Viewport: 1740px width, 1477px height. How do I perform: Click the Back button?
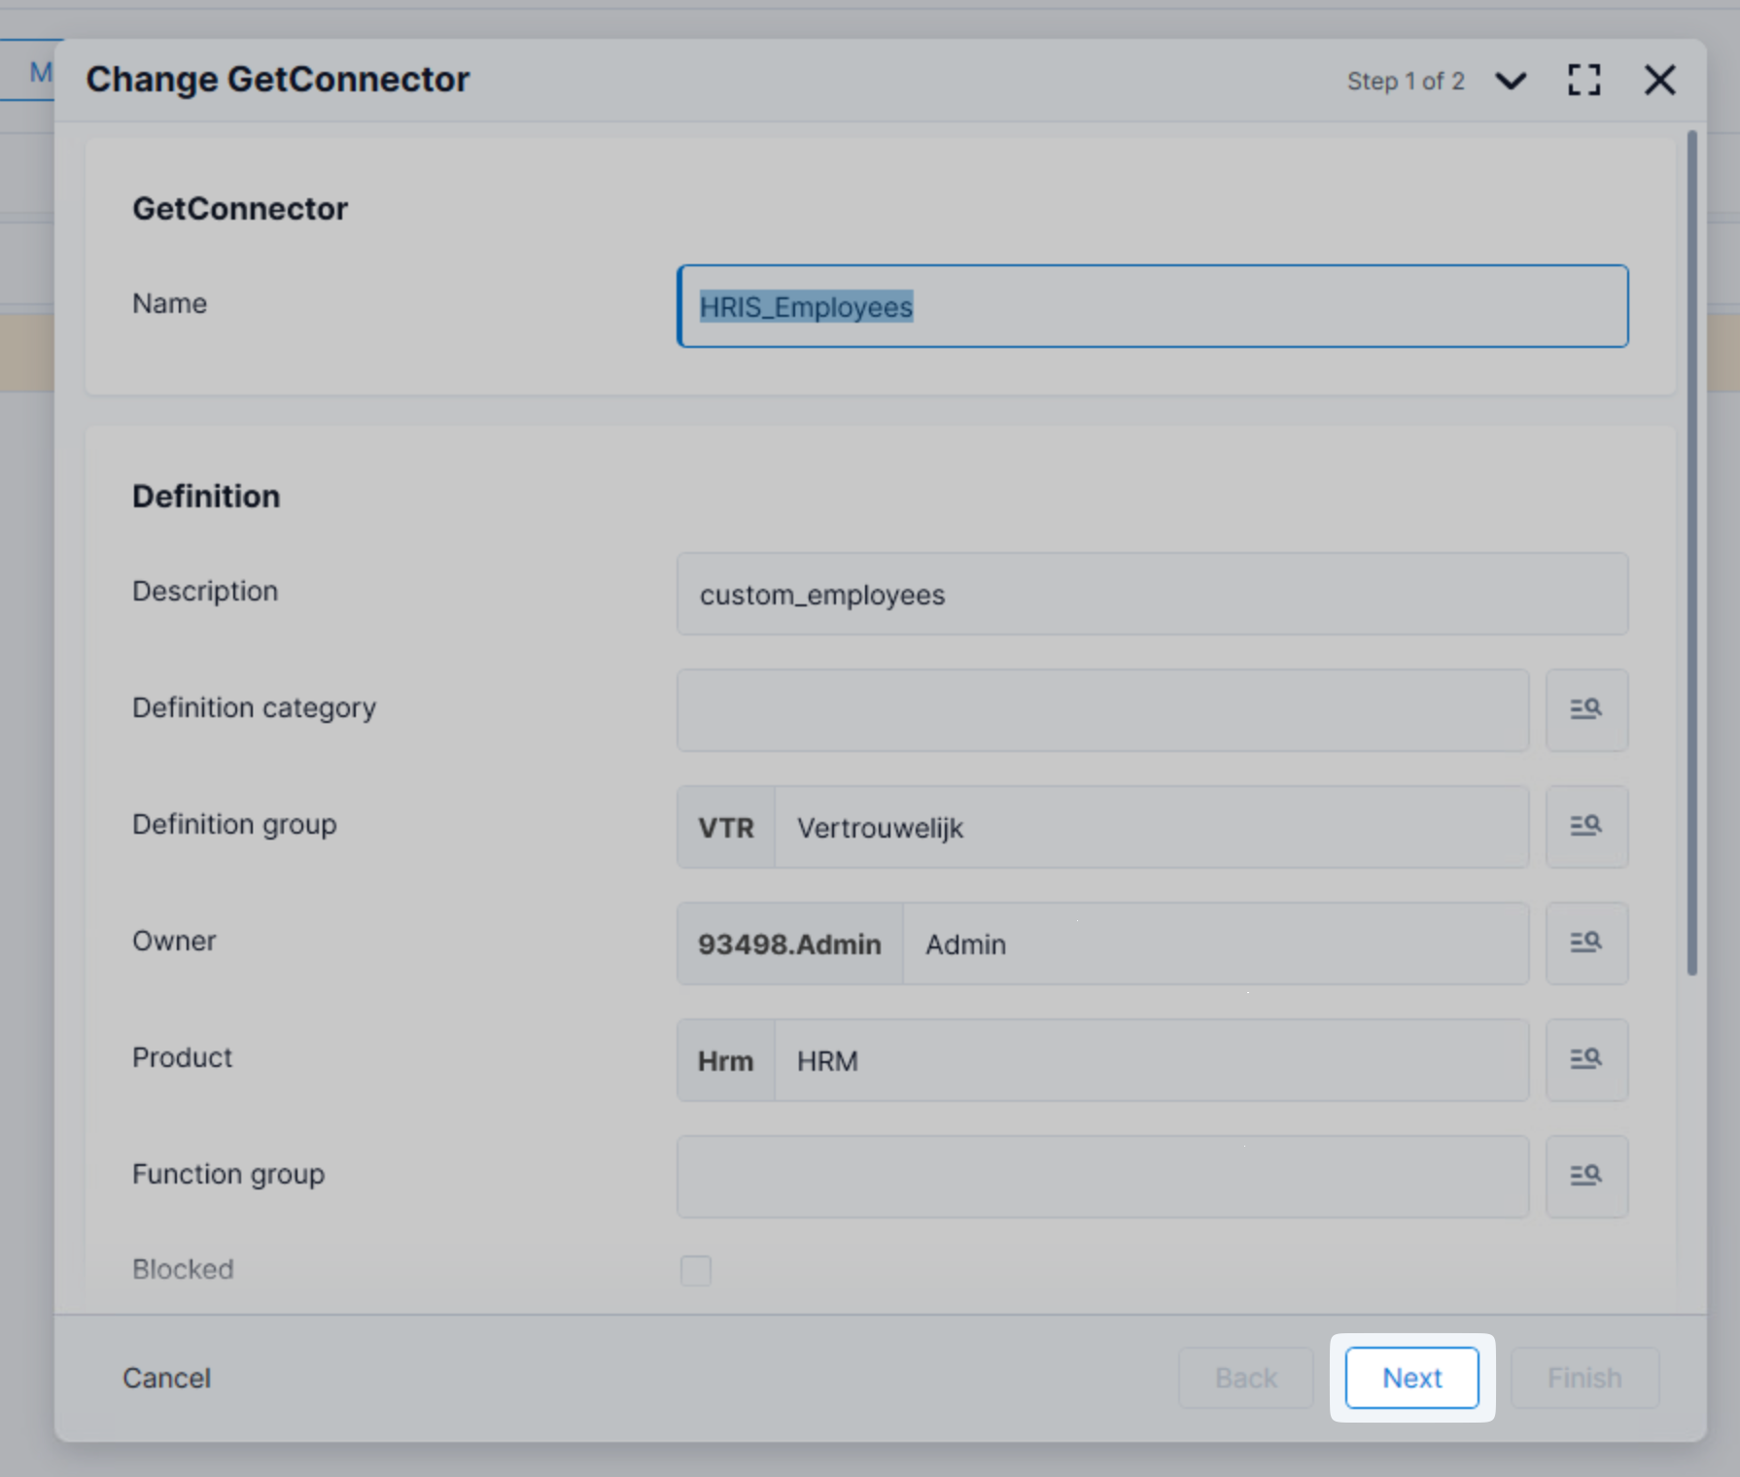tap(1245, 1378)
